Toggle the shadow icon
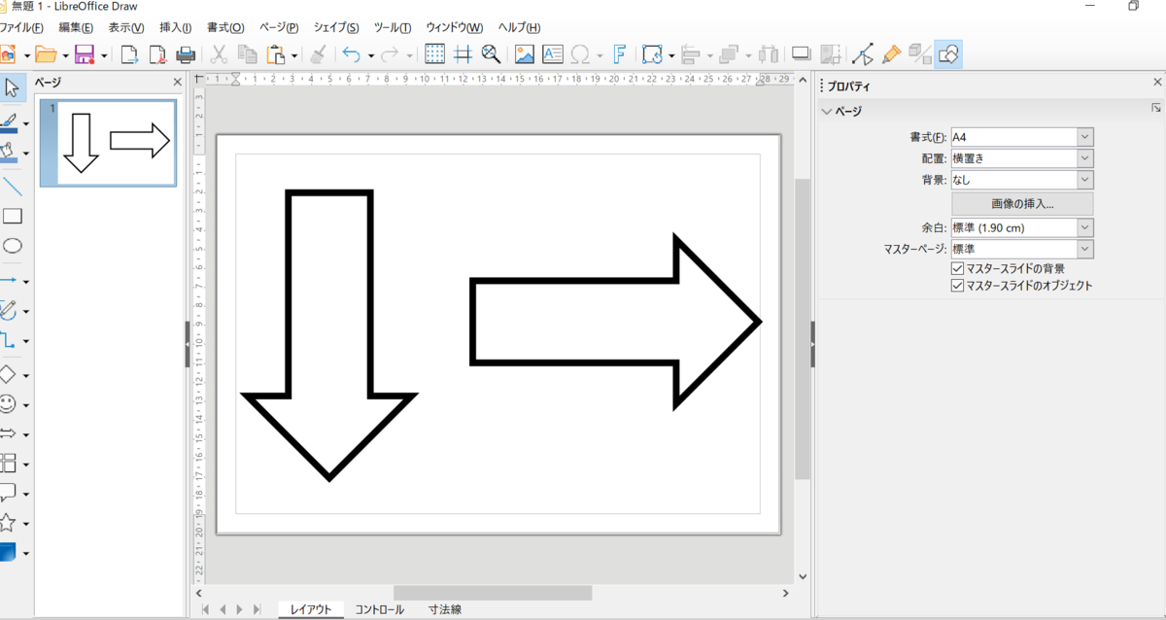Screen dimensions: 1166x620 (802, 53)
